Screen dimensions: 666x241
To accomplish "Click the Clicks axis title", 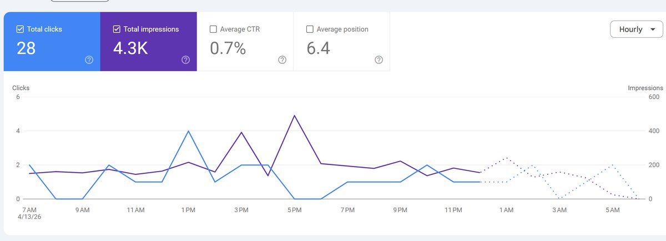I will (x=21, y=88).
